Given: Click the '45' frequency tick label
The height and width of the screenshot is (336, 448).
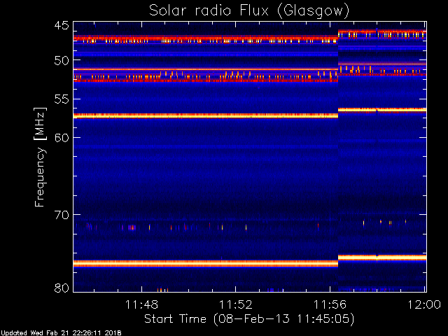Looking at the screenshot, I should (62, 26).
